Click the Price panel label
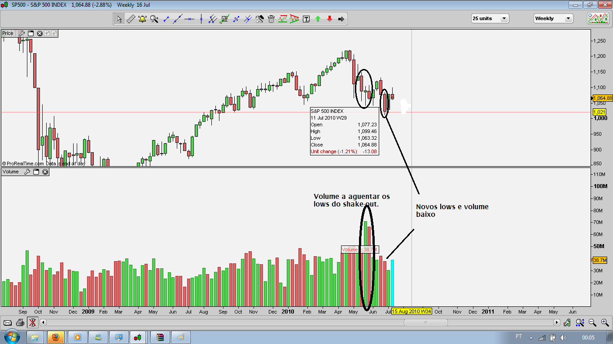Screen dimensions: 613x344 tap(8, 33)
